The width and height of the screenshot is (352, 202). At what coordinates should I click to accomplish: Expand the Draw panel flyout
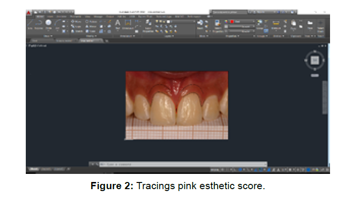48,36
